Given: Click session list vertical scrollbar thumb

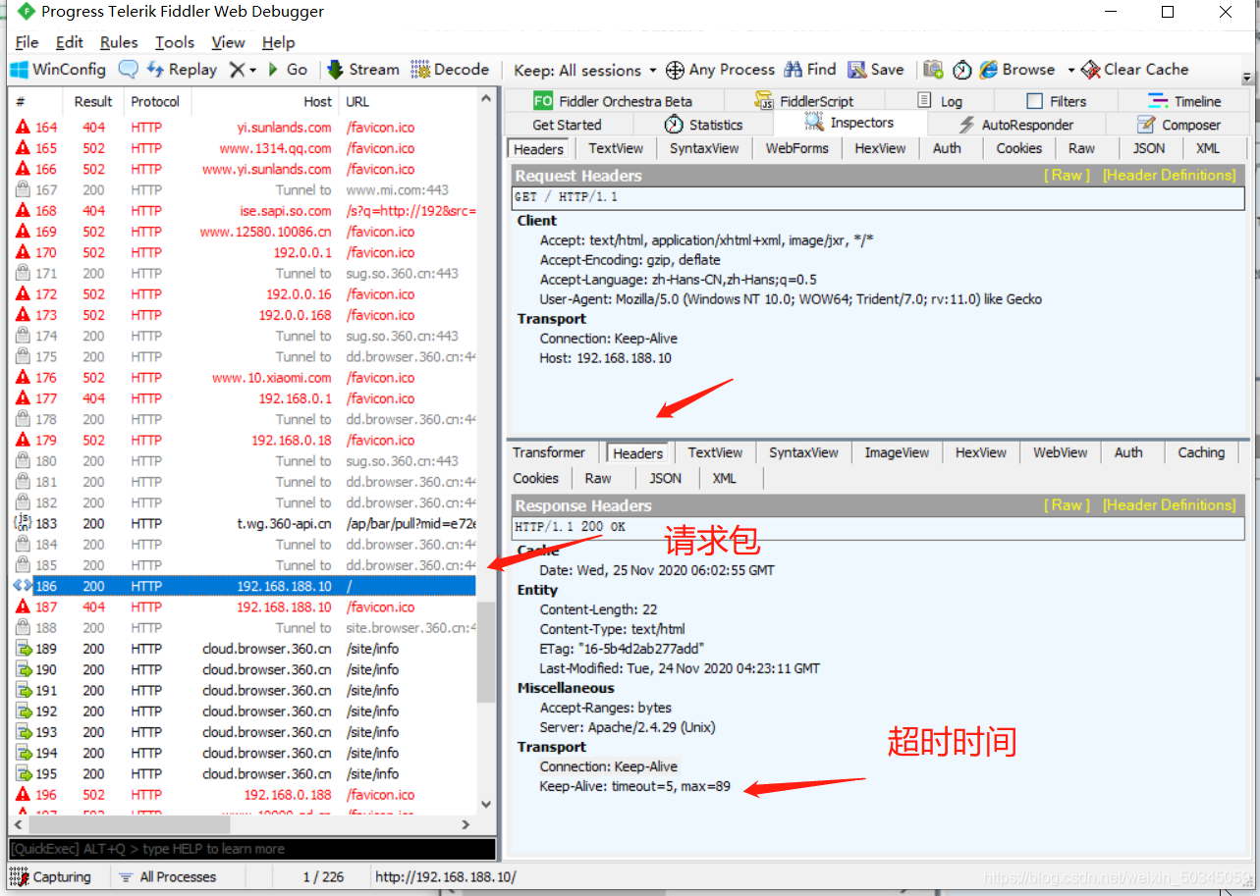Looking at the screenshot, I should (x=485, y=652).
